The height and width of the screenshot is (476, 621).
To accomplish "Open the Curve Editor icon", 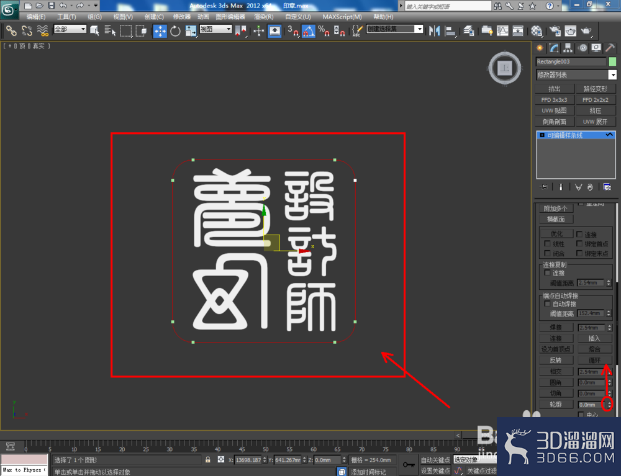I will click(x=502, y=31).
